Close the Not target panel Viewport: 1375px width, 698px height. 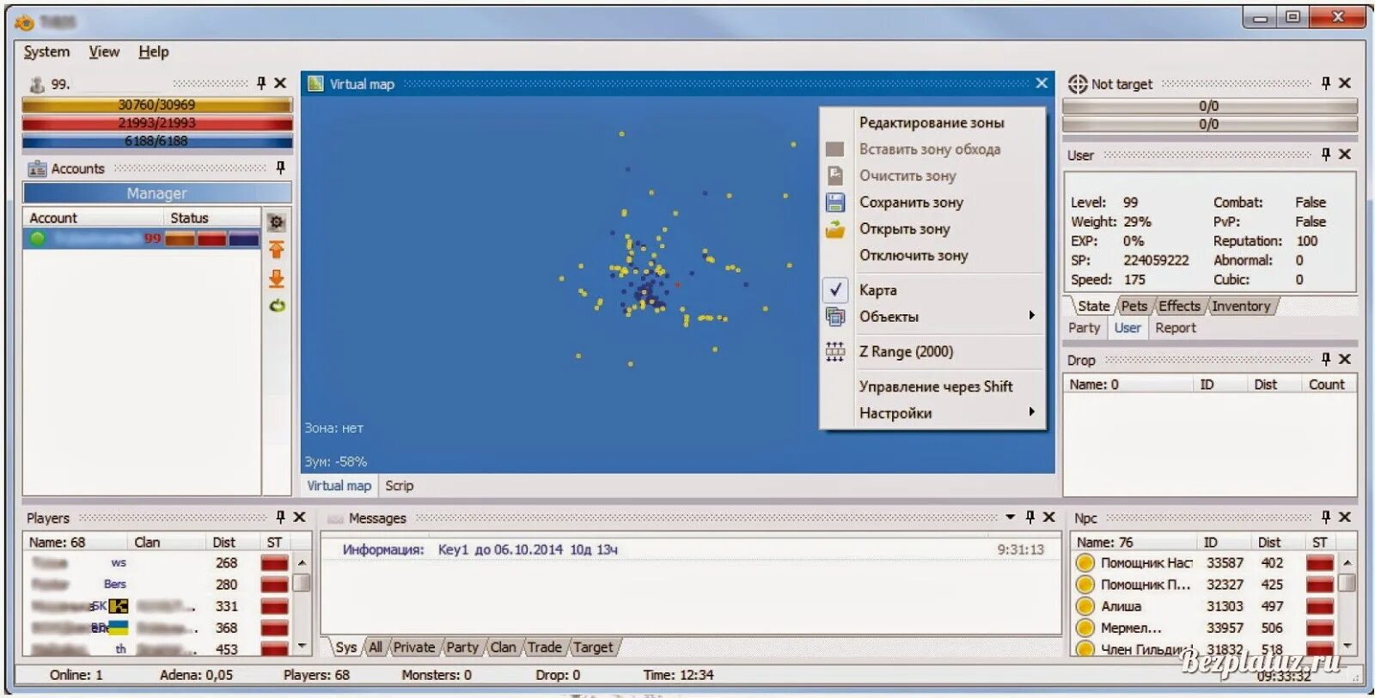tap(1345, 83)
